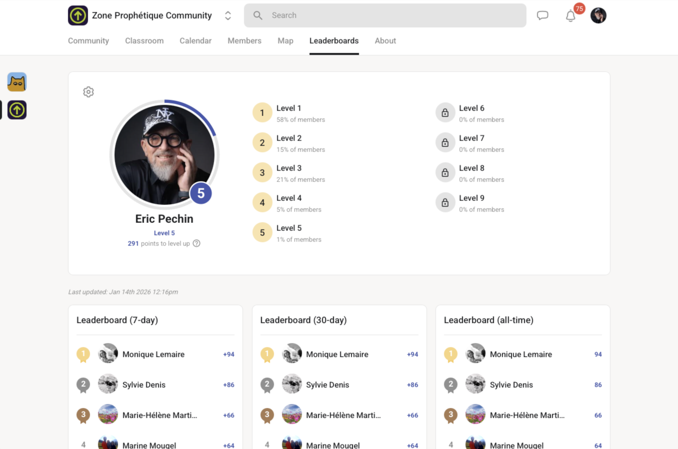Click the yellow cat community icon in sidebar
Viewport: 678px width, 449px height.
click(17, 82)
